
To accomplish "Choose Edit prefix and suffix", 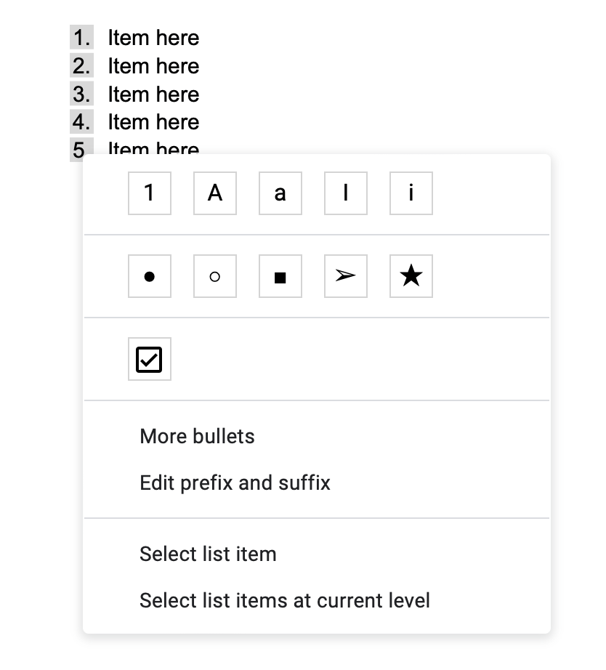I will click(235, 483).
